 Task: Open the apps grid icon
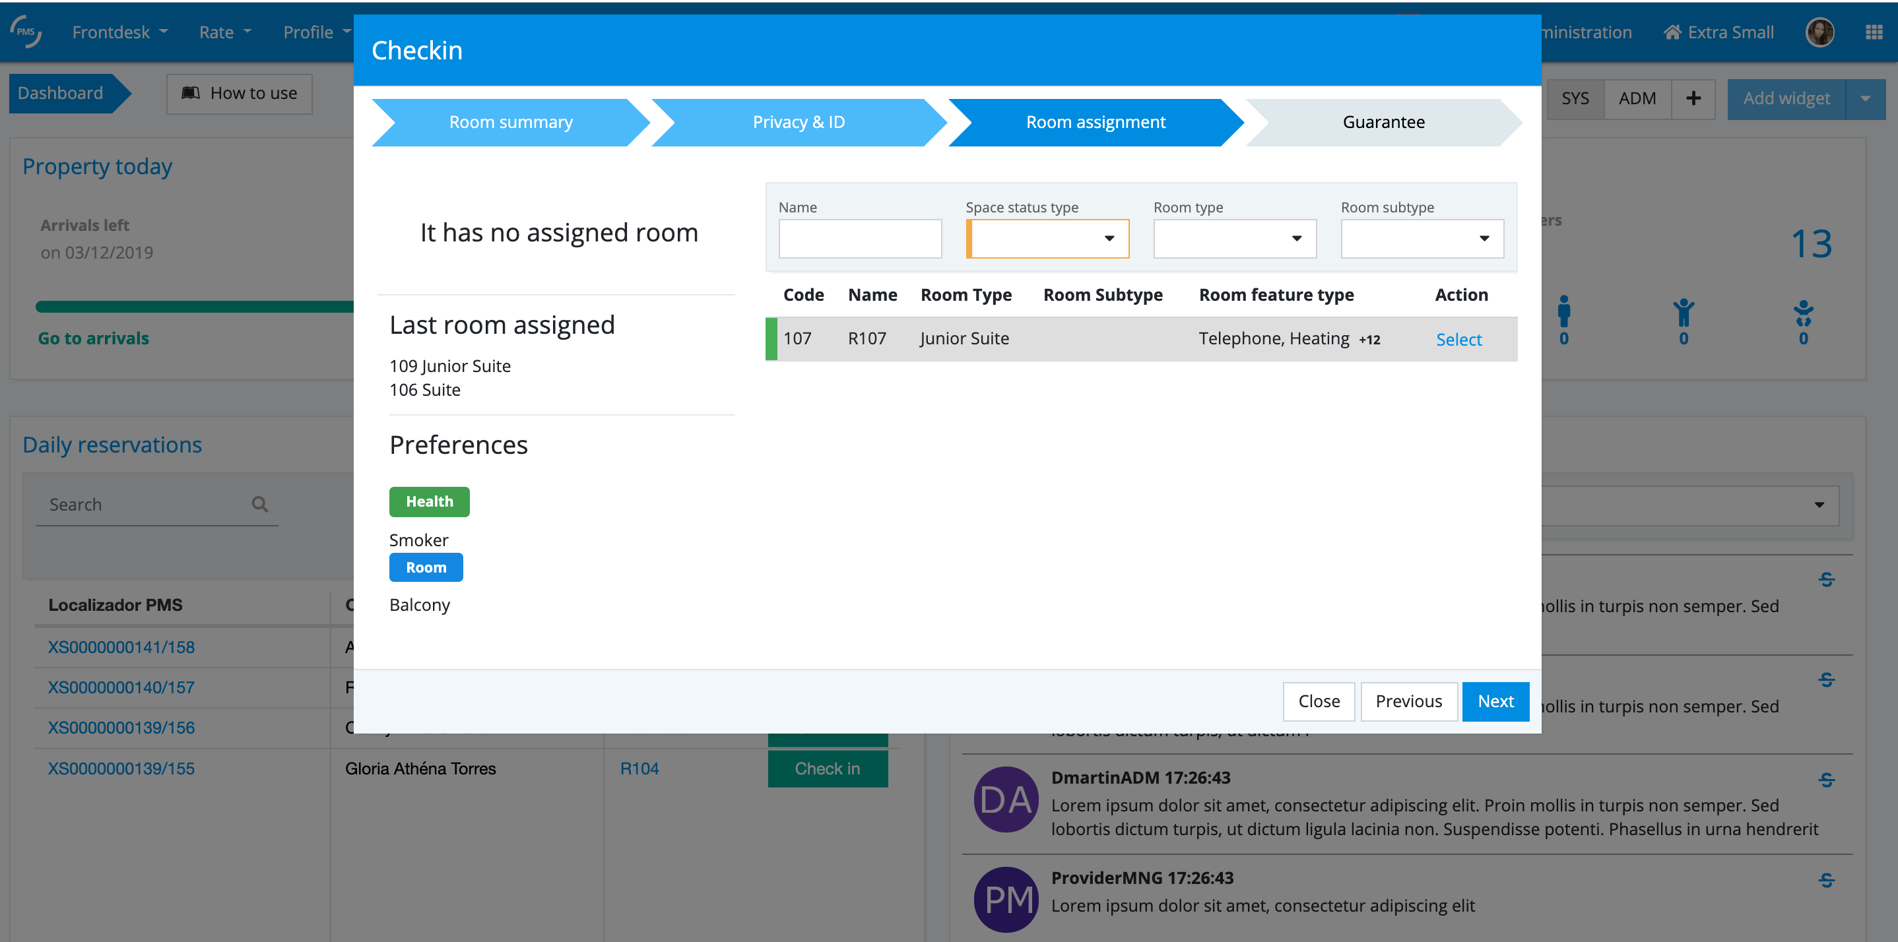(x=1874, y=32)
